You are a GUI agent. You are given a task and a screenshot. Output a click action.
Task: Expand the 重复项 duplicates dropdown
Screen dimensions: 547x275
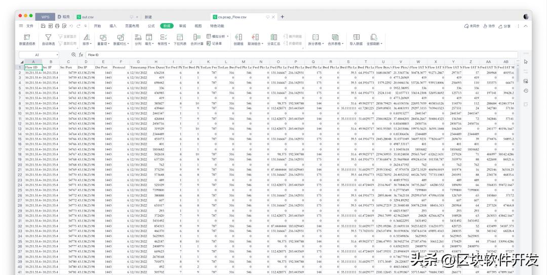tap(103, 44)
